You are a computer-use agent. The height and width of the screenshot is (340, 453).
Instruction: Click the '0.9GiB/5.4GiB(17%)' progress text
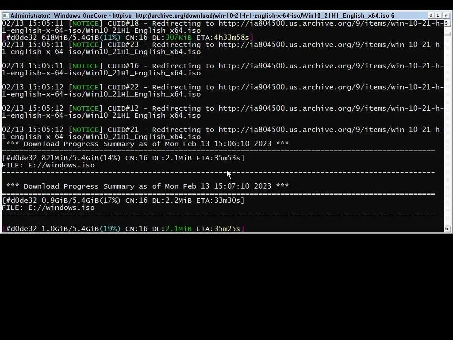pyautogui.click(x=81, y=201)
